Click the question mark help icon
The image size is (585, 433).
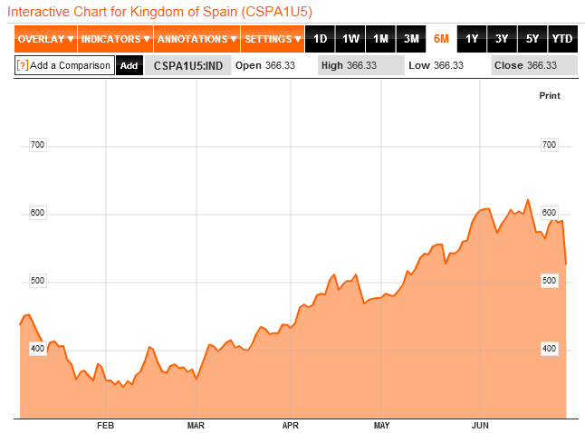click(23, 65)
